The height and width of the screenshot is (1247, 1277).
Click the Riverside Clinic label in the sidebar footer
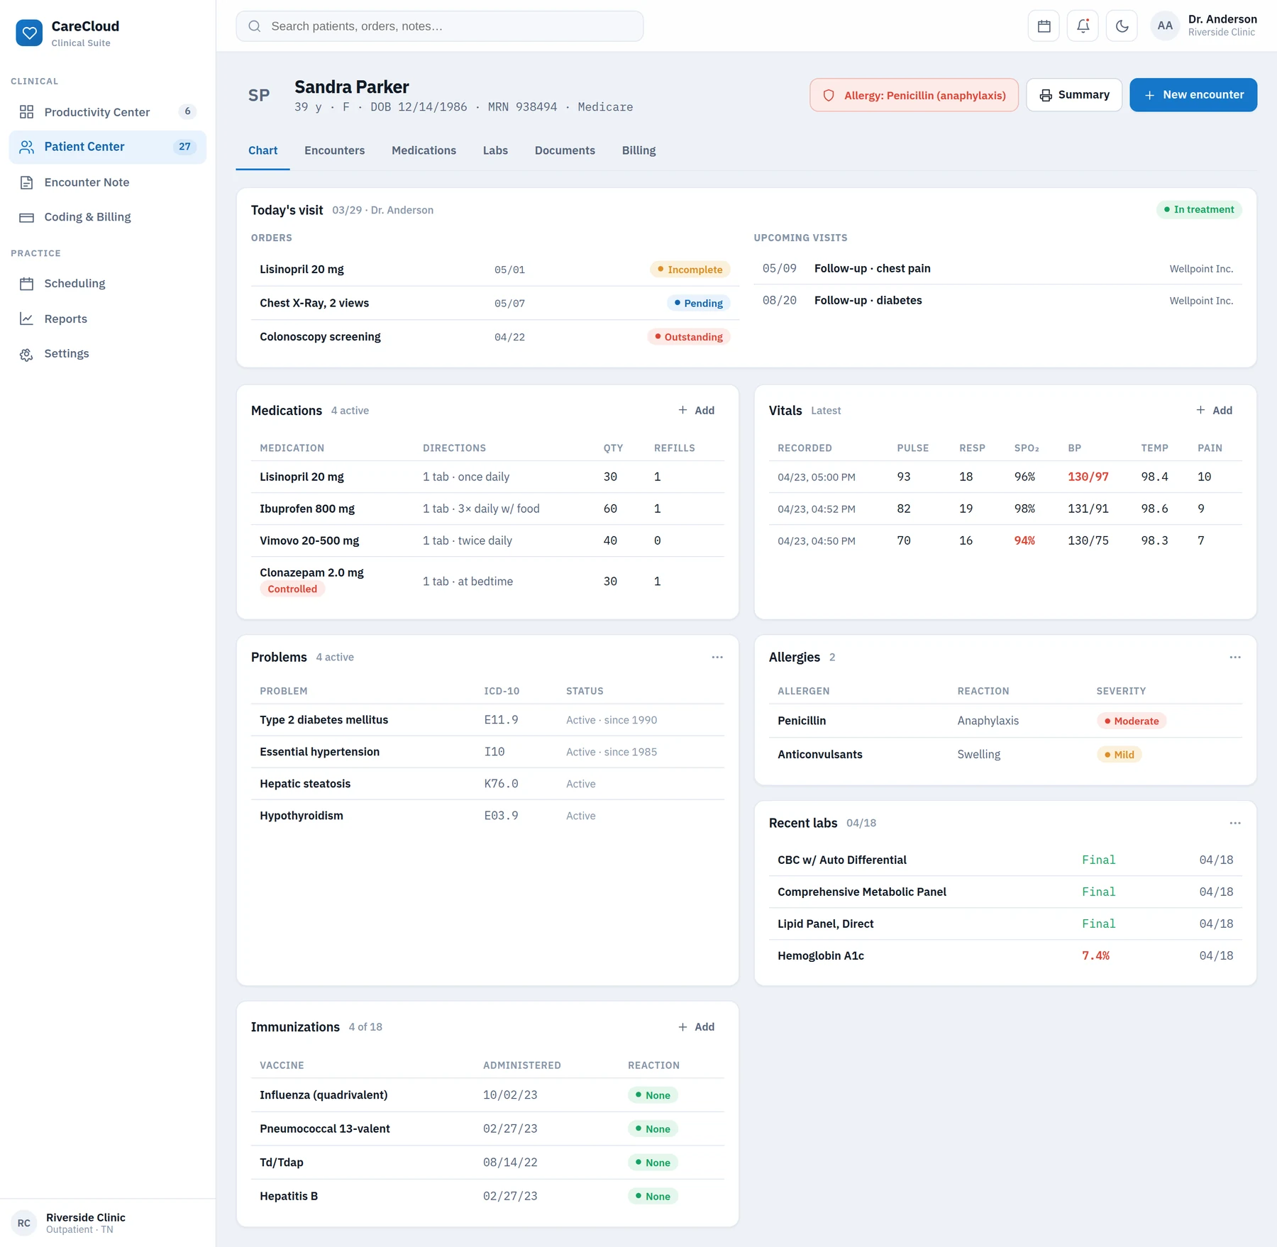point(86,1217)
